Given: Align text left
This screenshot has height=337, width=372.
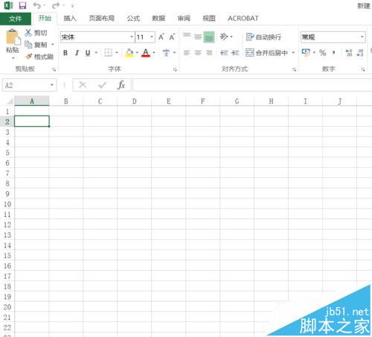Looking at the screenshot, I should click(187, 53).
